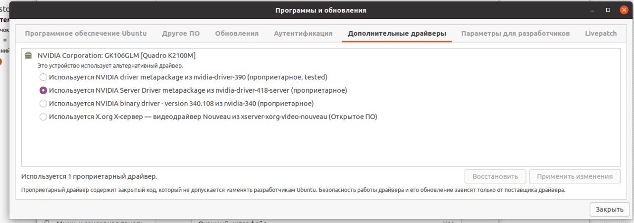The height and width of the screenshot is (223, 634).
Task: Open the 'Обновления' tab
Action: point(237,34)
